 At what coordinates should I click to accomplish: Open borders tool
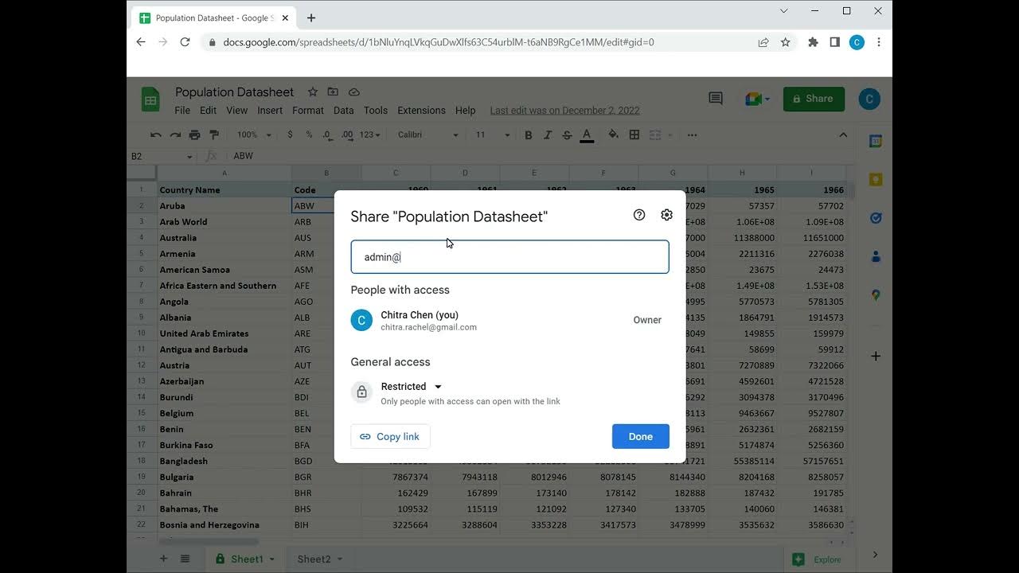tap(634, 135)
